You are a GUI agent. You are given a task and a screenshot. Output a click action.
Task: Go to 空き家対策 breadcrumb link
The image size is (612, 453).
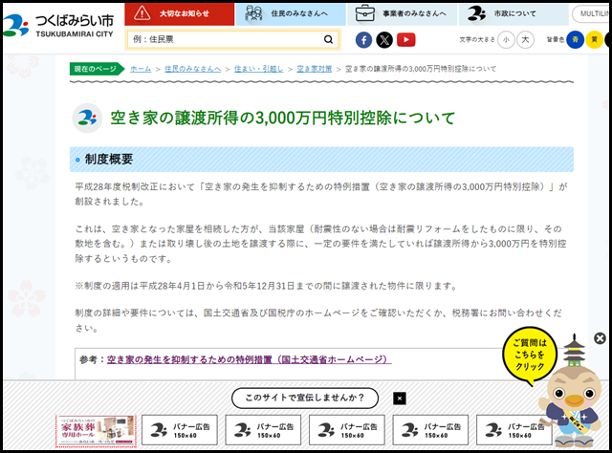(x=315, y=69)
